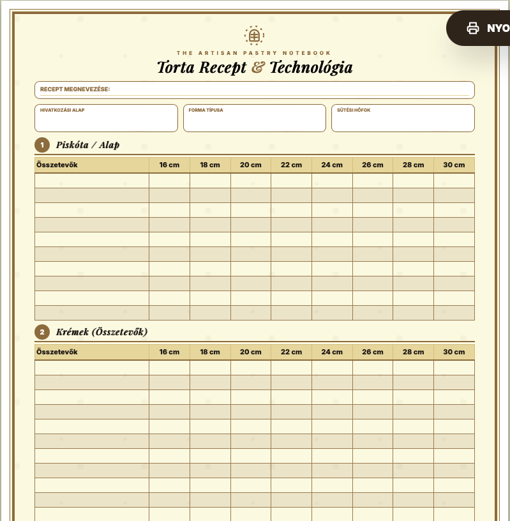This screenshot has width=510, height=521.
Task: Click the Recept megnevezése input field
Action: click(255, 90)
